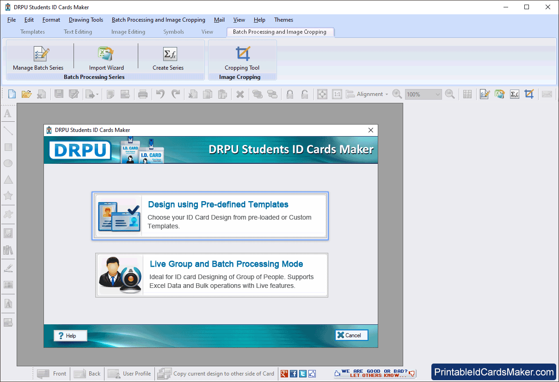
Task: Toggle the grid view icon
Action: (467, 94)
